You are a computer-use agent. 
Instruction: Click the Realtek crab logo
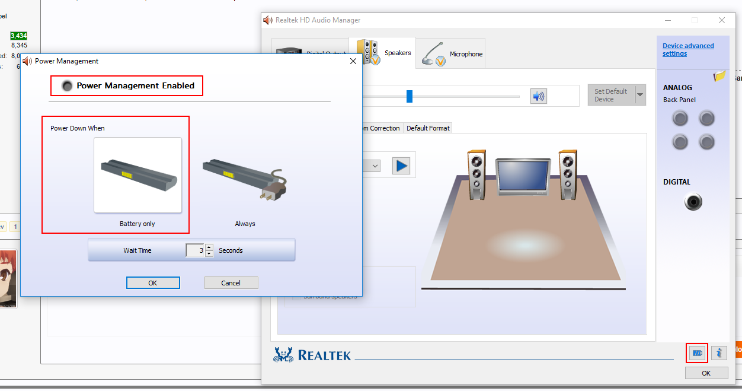pyautogui.click(x=283, y=354)
